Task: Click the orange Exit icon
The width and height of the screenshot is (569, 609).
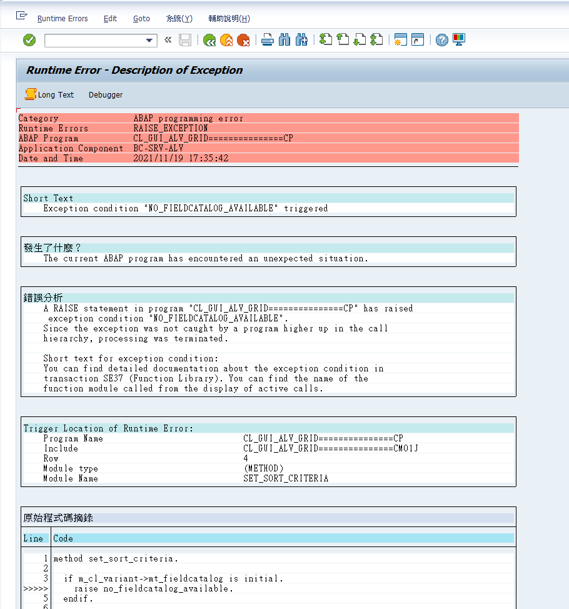Action: [x=226, y=40]
